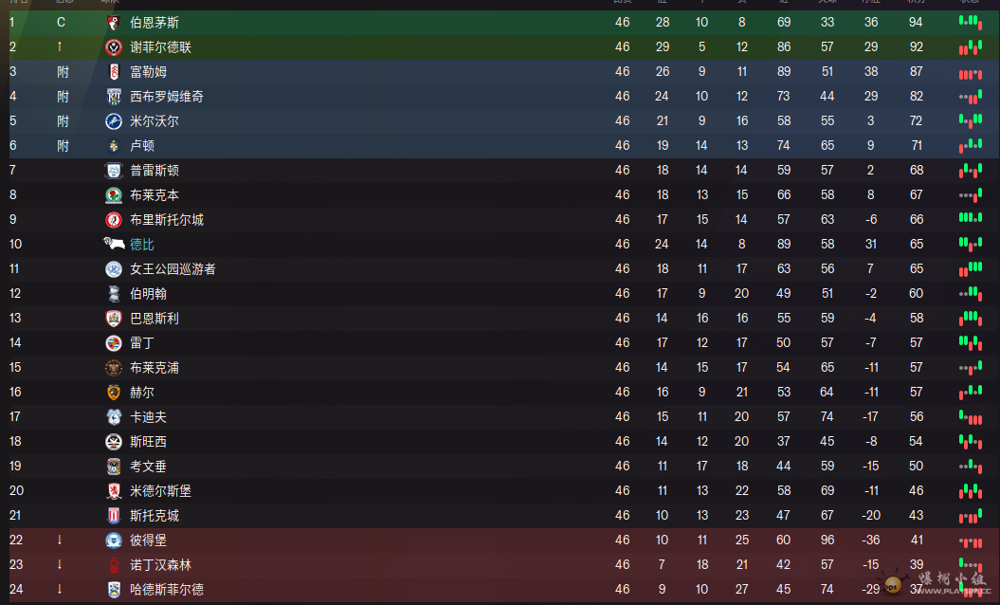Open the Cardiff City bluebird badge

click(114, 416)
